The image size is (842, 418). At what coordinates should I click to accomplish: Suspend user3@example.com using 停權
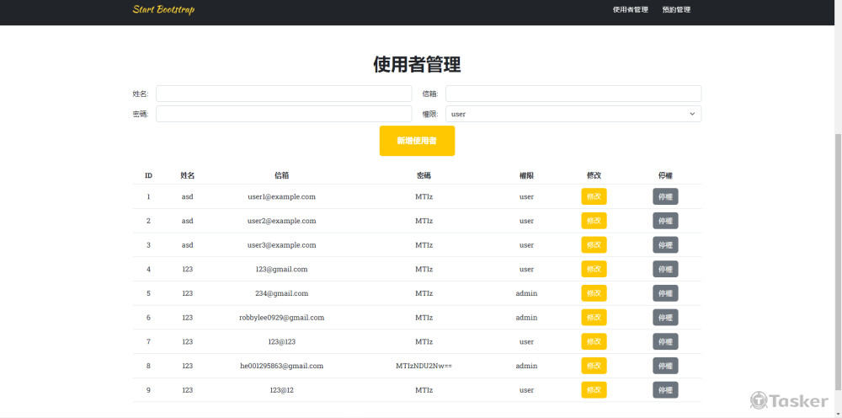click(x=665, y=245)
